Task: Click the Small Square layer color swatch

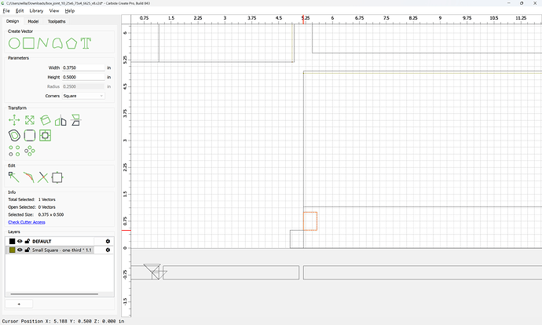Action: (x=12, y=250)
